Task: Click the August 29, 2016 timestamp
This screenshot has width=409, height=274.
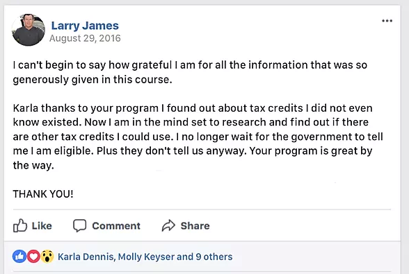Action: [85, 38]
